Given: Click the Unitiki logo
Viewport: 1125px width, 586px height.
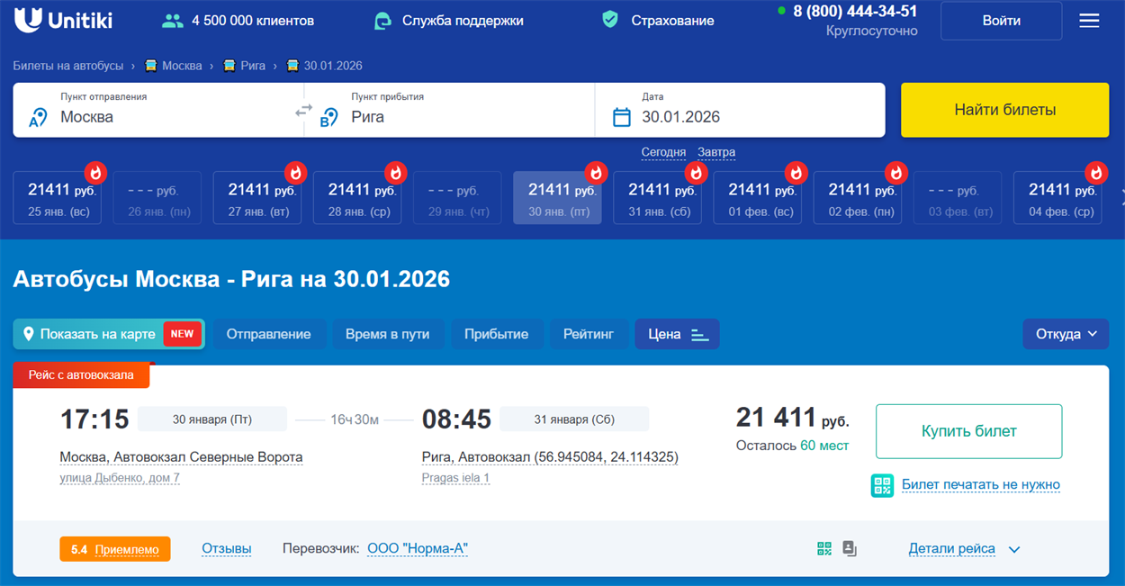Looking at the screenshot, I should tap(68, 20).
